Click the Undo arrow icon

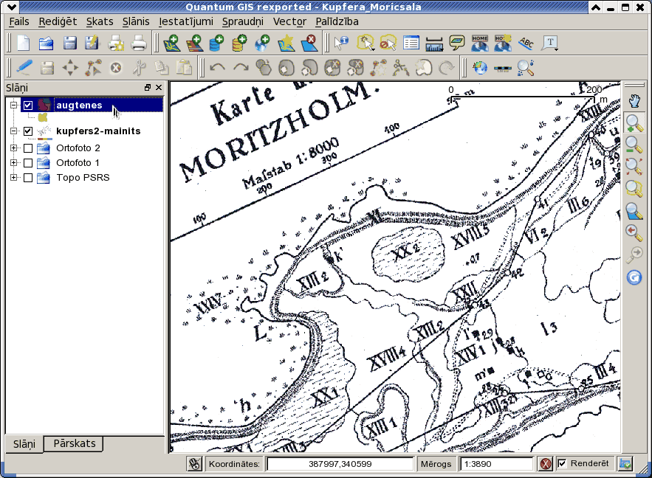coord(218,68)
